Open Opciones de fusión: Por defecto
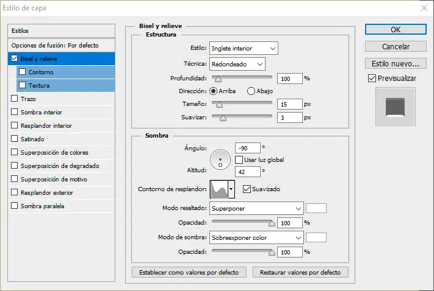 coord(62,45)
